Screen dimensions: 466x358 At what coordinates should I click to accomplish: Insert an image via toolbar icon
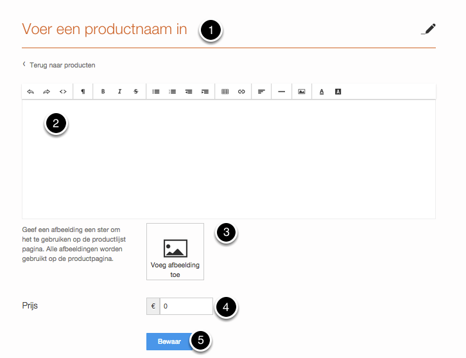click(x=302, y=92)
